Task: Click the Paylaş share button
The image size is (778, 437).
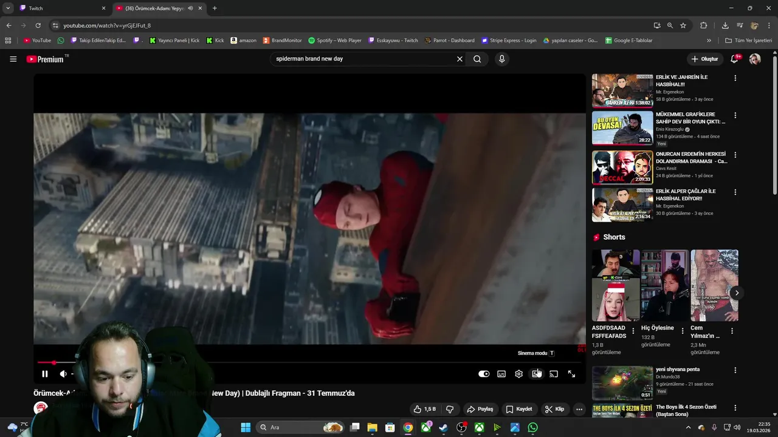Action: pyautogui.click(x=480, y=409)
